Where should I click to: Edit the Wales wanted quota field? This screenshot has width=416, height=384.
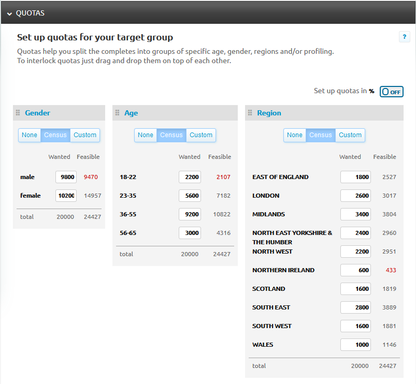coord(356,345)
